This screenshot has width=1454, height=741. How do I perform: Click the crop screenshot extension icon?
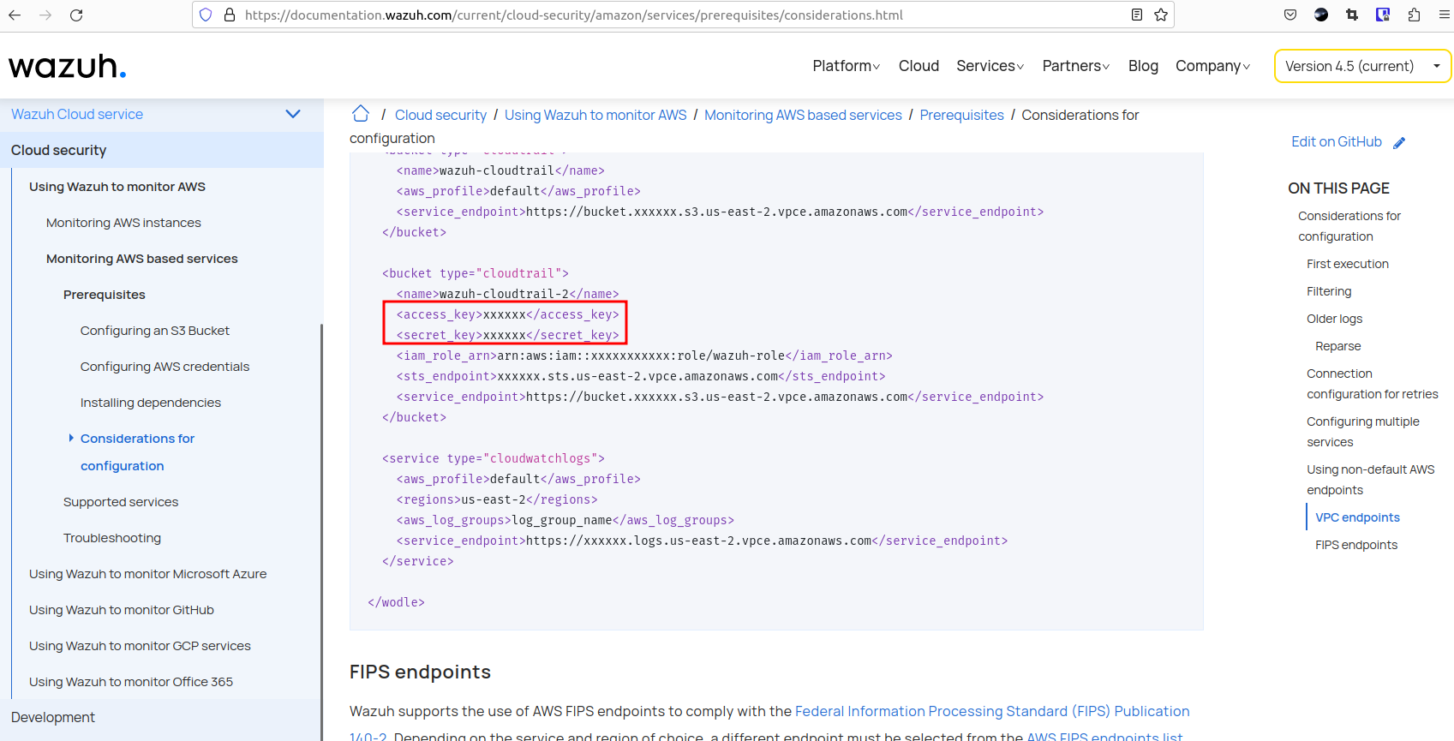[1352, 15]
